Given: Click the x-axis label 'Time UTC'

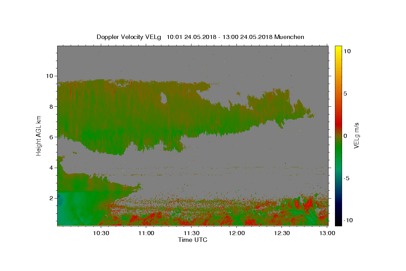Looking at the screenshot, I should (193, 240).
